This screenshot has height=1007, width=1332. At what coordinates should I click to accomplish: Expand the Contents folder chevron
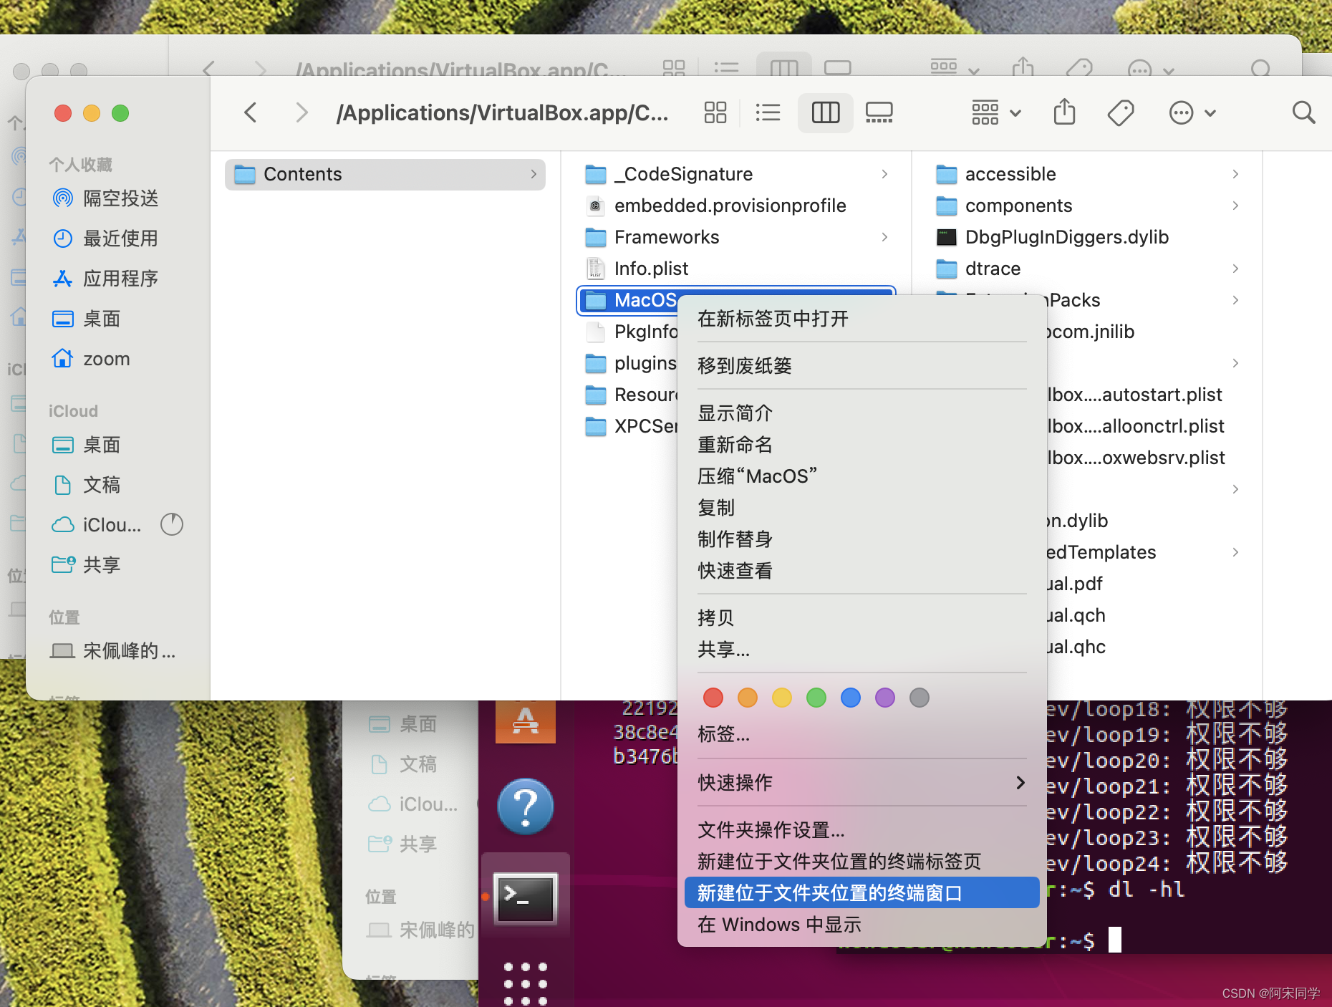[x=534, y=174]
